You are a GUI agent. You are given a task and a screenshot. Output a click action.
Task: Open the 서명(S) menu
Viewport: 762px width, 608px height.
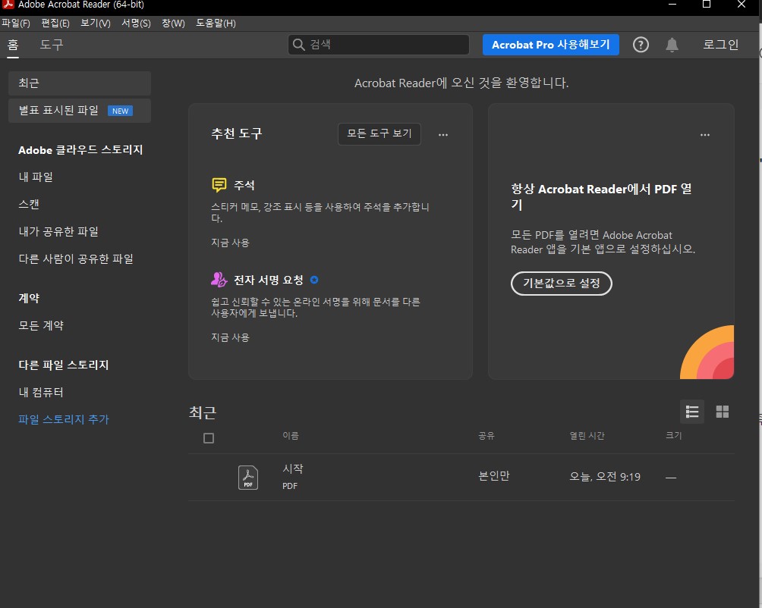click(x=136, y=24)
